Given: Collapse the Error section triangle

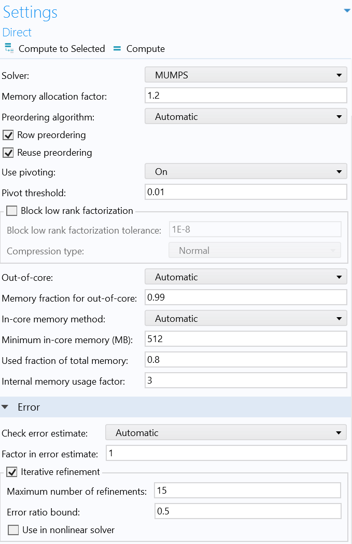Looking at the screenshot, I should [5, 407].
